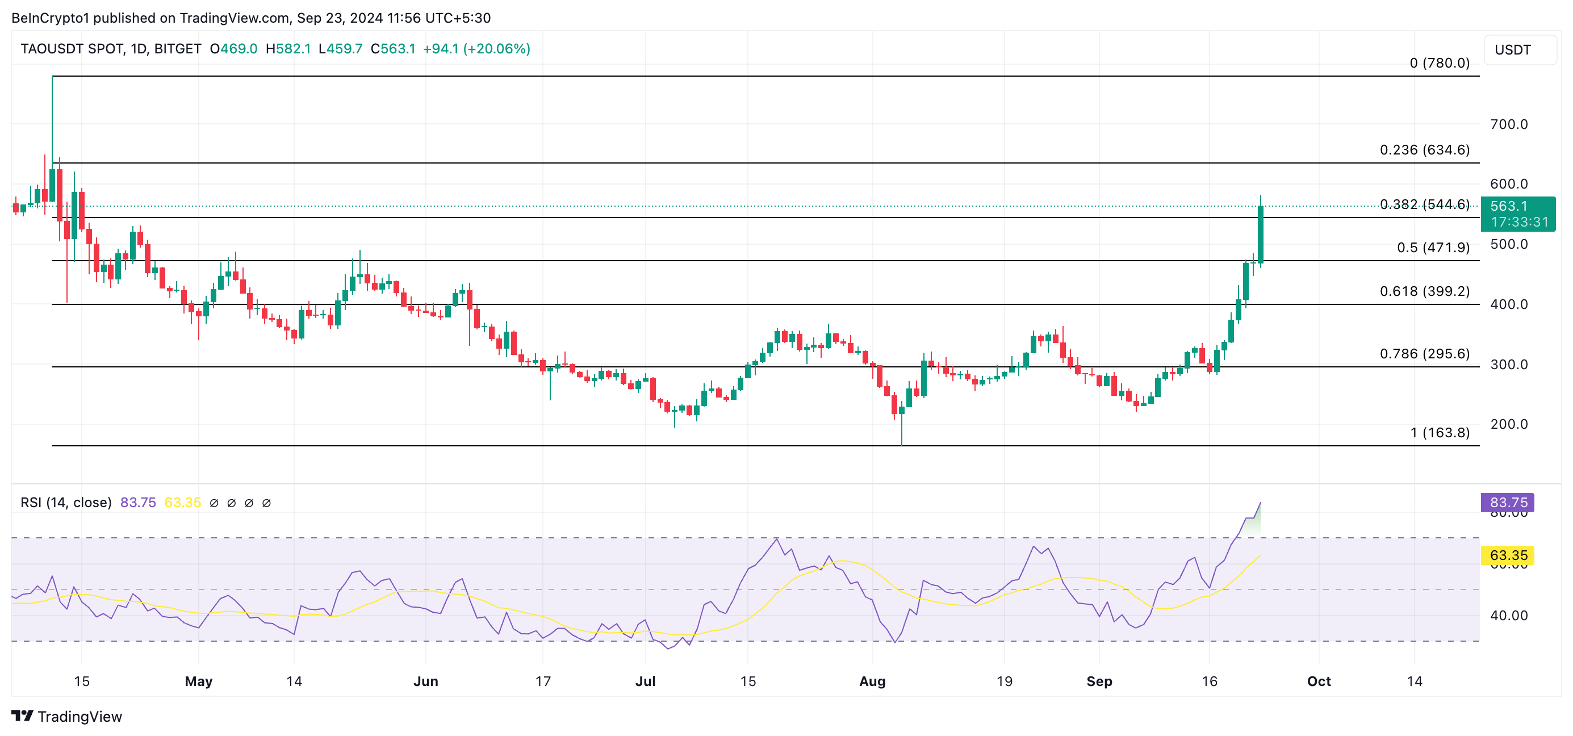Click the May date axis label

coord(198,681)
